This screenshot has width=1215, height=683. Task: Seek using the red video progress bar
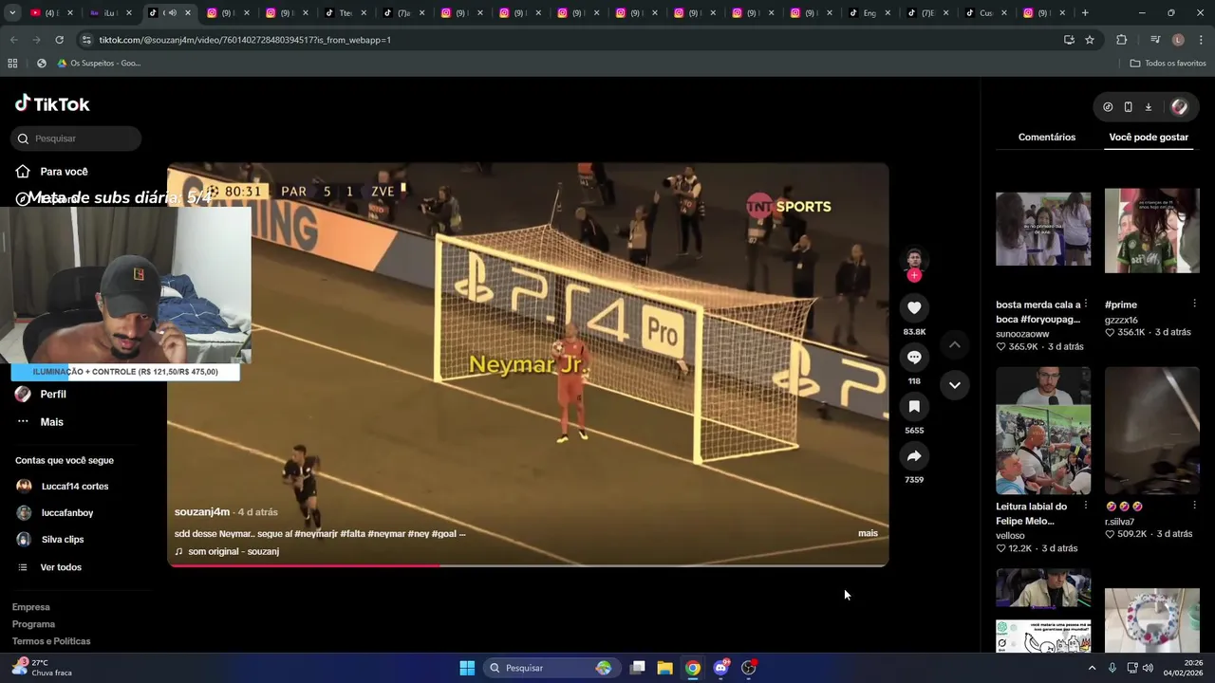528,565
